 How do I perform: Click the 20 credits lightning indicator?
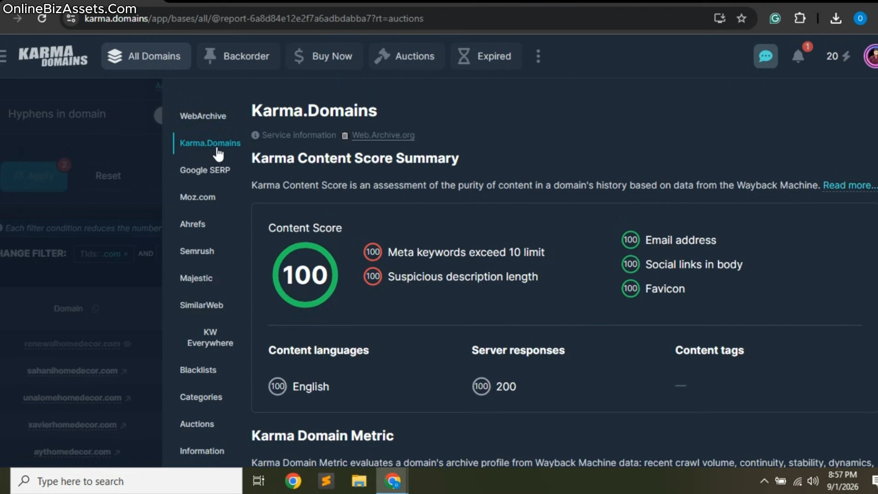click(x=838, y=56)
